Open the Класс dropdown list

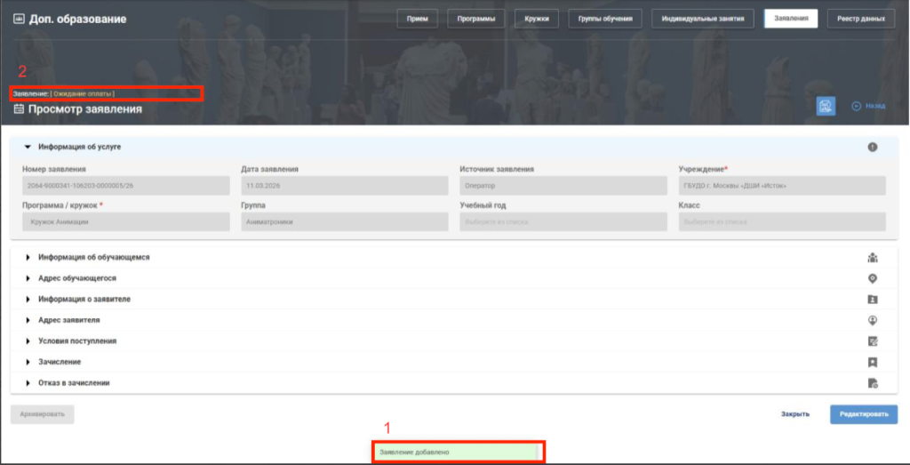click(x=782, y=221)
